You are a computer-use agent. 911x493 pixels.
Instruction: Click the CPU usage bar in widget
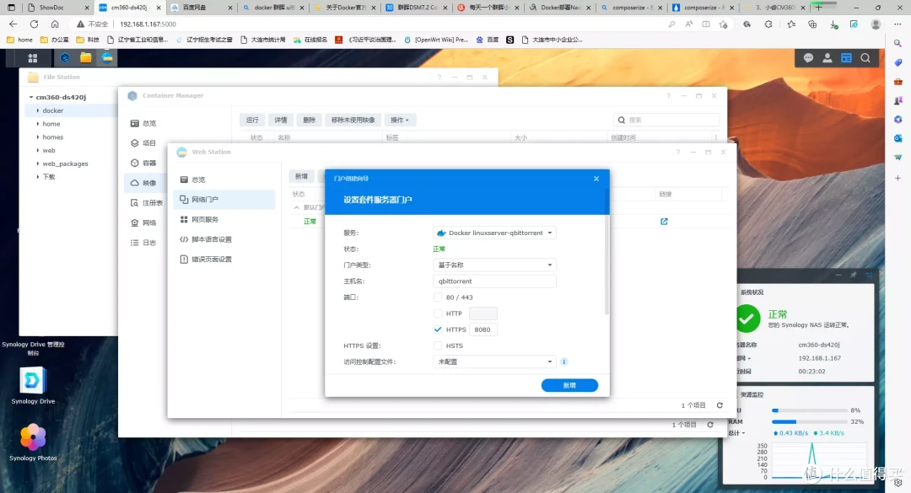(x=809, y=410)
